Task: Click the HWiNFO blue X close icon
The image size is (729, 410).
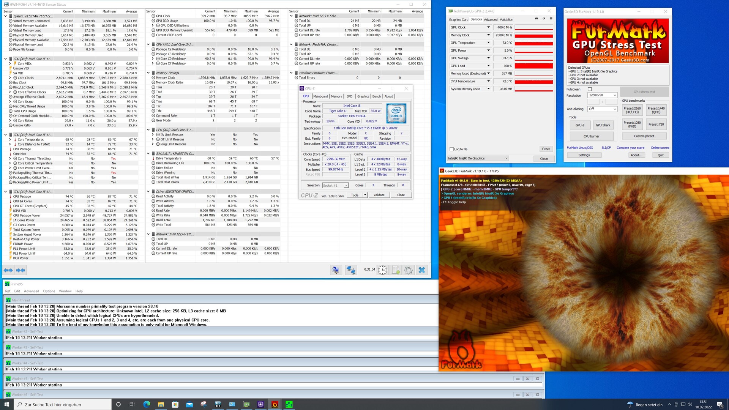Action: 422,270
